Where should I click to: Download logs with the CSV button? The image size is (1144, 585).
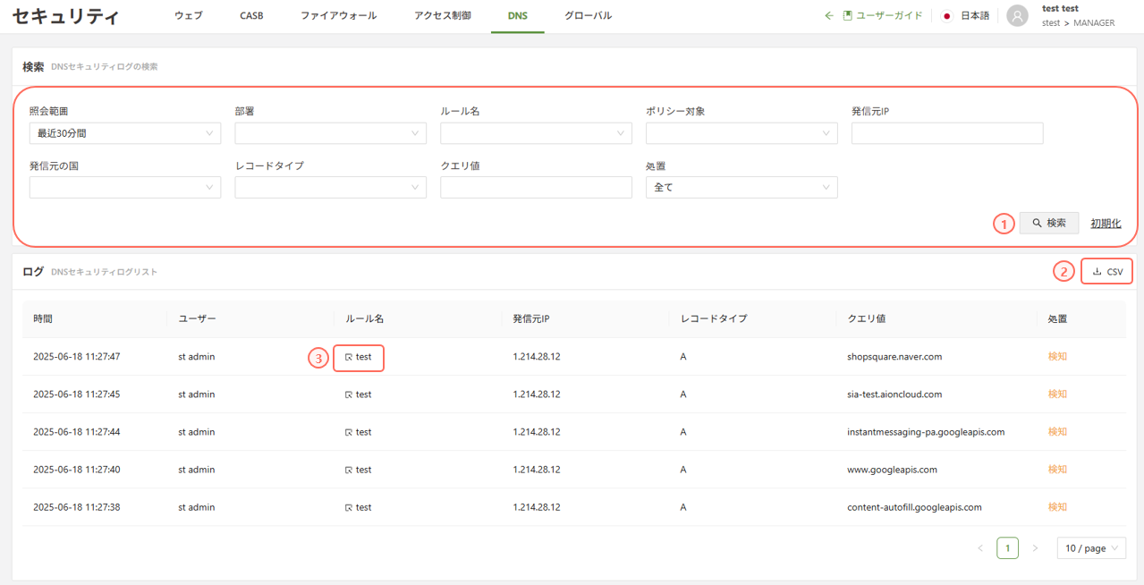1106,271
